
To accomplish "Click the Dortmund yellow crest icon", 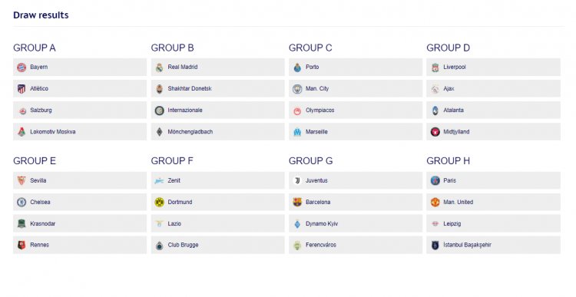I will click(160, 202).
